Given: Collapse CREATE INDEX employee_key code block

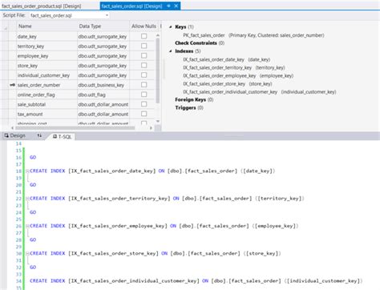Looking at the screenshot, I should pyautogui.click(x=27, y=226).
